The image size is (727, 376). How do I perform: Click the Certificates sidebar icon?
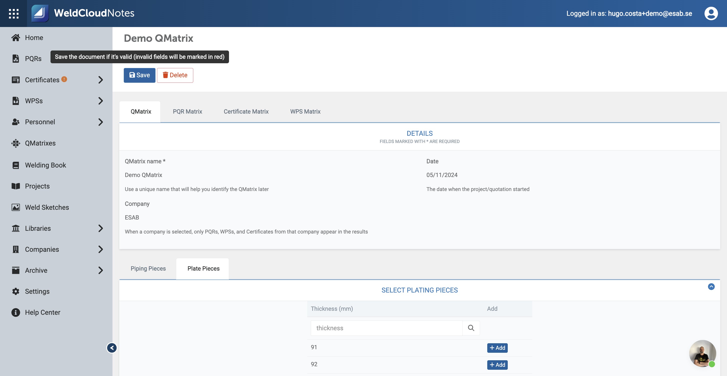pyautogui.click(x=16, y=80)
